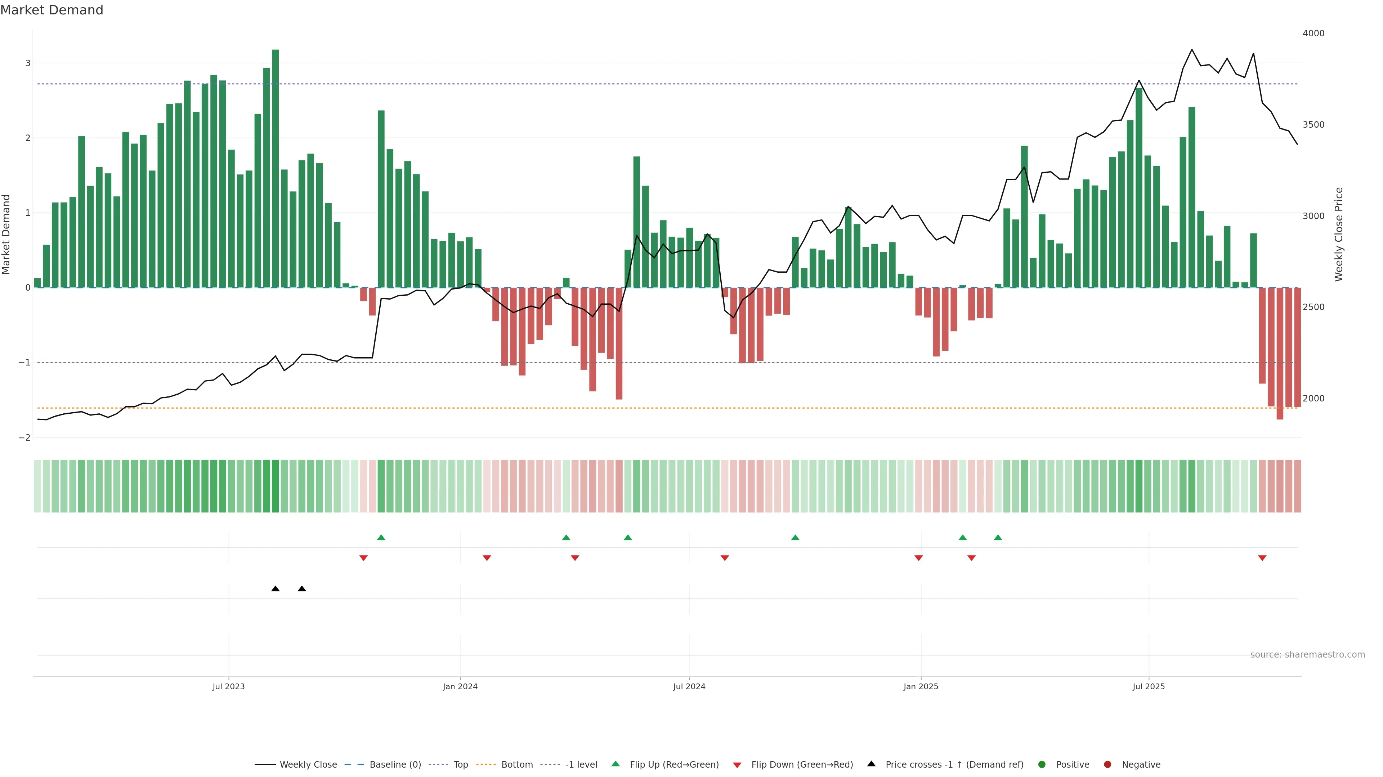Click the Jul 2024 axis label
This screenshot has height=777, width=1383.
click(689, 686)
